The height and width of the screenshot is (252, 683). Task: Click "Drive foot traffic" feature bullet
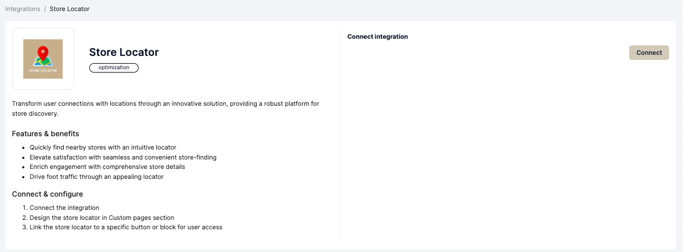point(96,177)
